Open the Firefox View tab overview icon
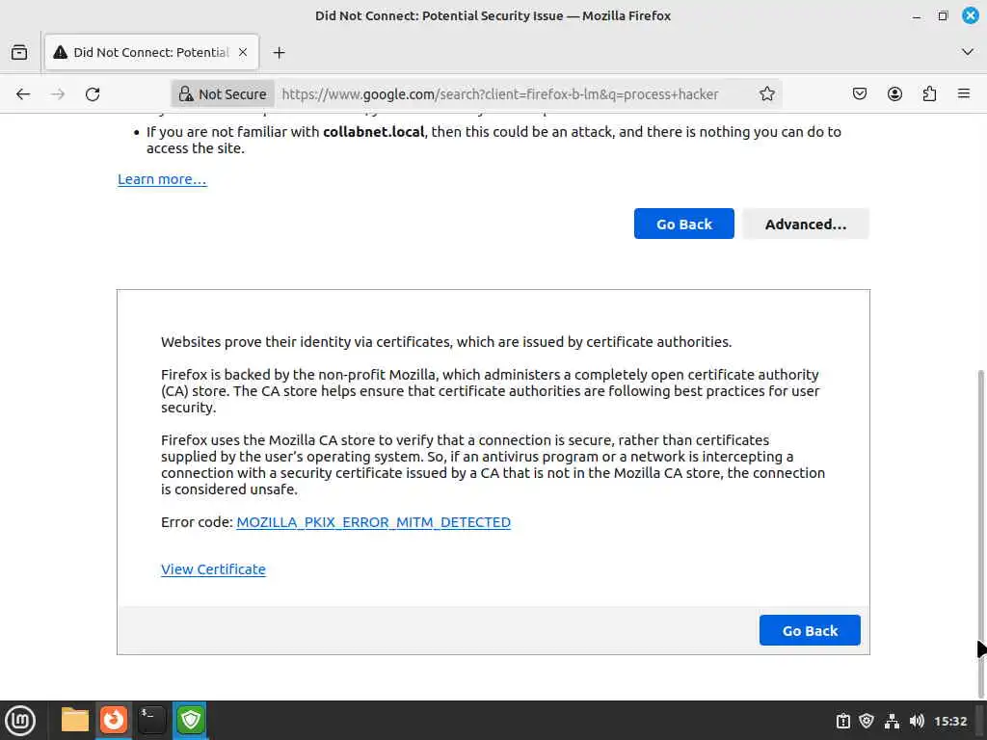The height and width of the screenshot is (740, 987). 19,52
